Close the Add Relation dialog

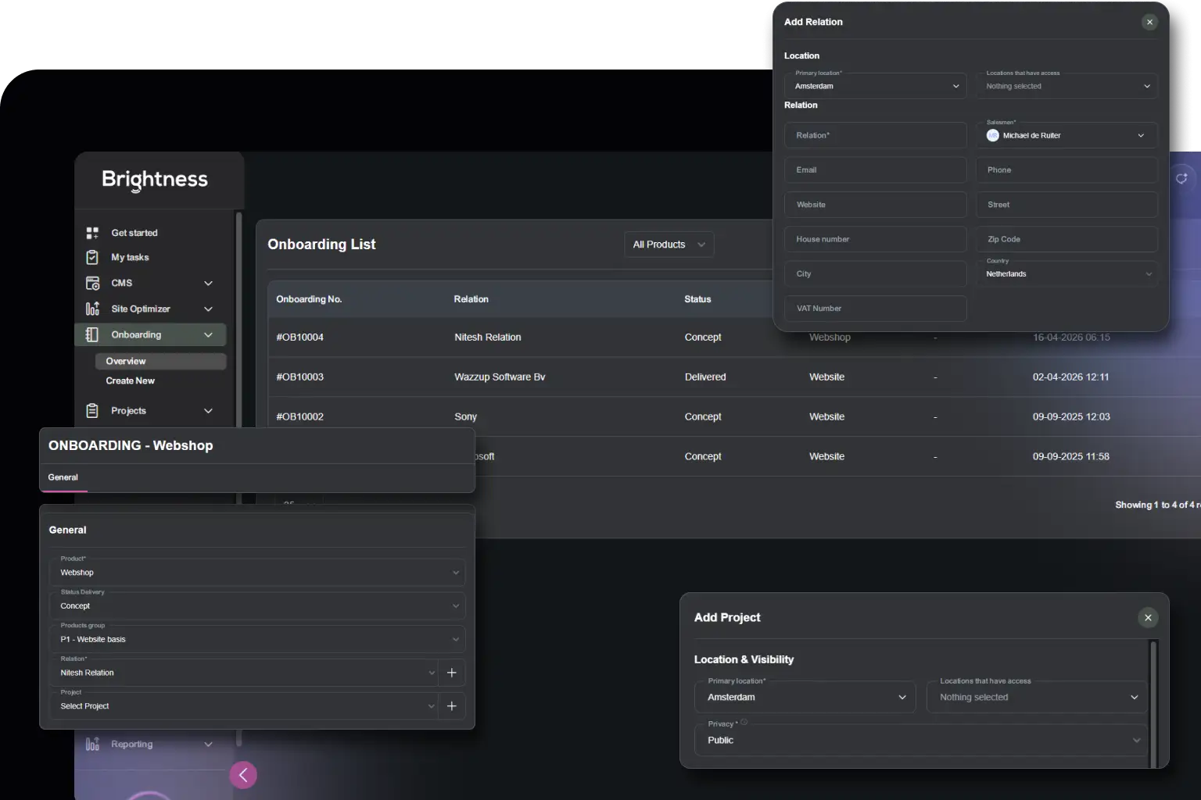click(1149, 22)
